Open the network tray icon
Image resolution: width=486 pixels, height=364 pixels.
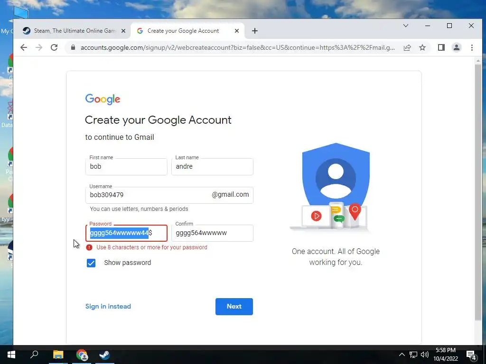pyautogui.click(x=413, y=355)
